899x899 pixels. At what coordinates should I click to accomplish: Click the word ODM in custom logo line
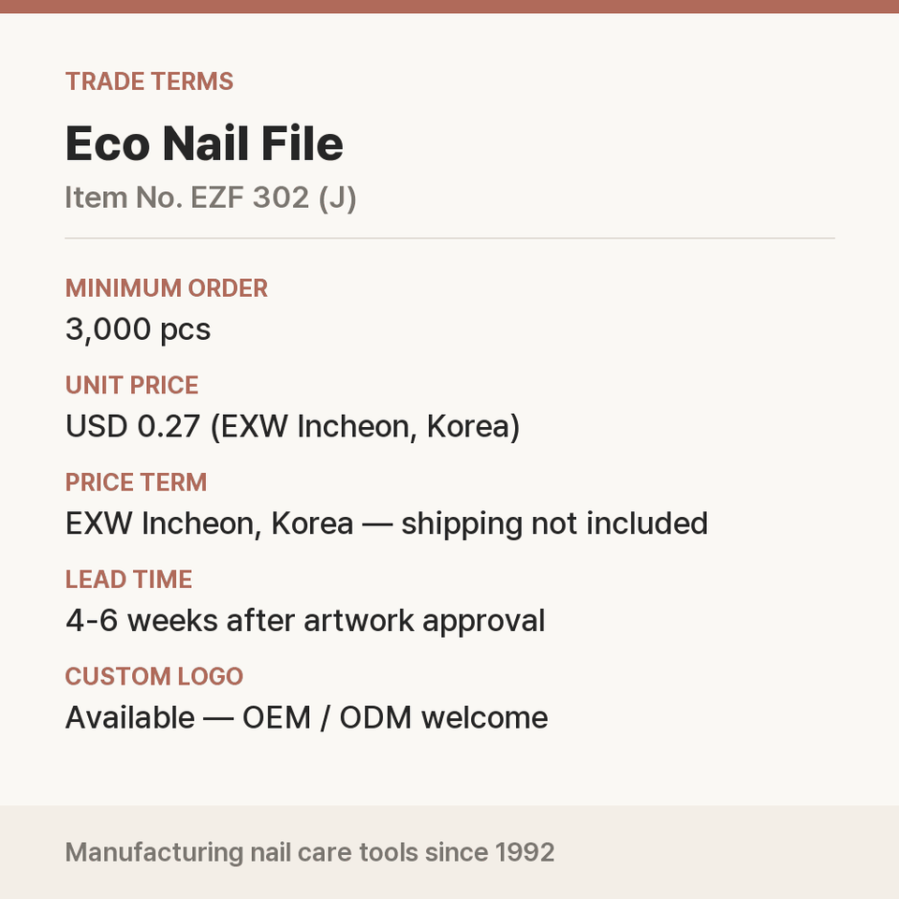coord(376,718)
